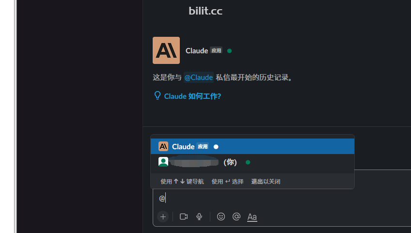This screenshot has height=233, width=411.
Task: Click the Claude name in conversation header
Action: point(197,50)
